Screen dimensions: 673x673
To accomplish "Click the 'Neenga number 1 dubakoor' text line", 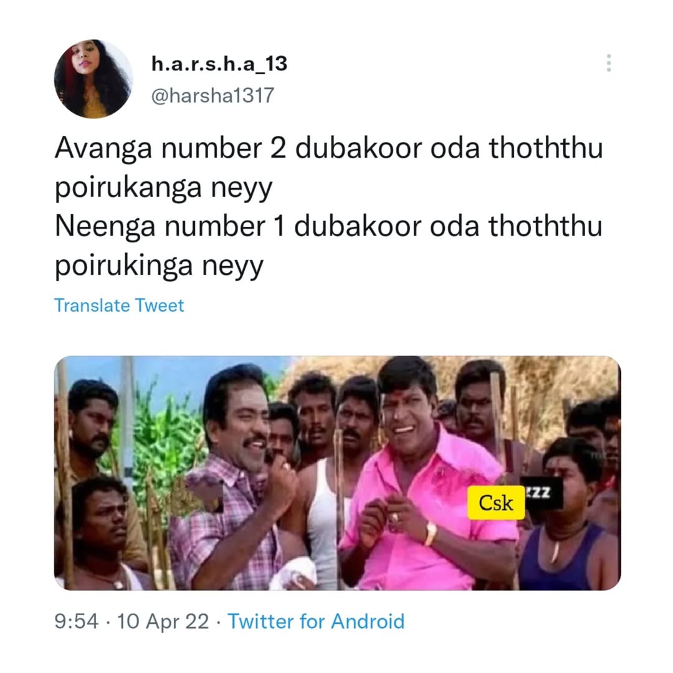I will (x=329, y=226).
